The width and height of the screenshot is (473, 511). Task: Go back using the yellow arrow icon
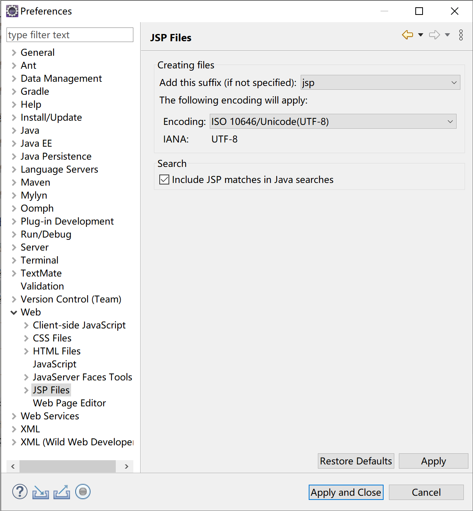408,35
